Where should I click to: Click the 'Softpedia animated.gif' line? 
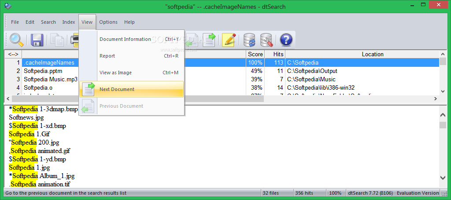tap(39, 151)
